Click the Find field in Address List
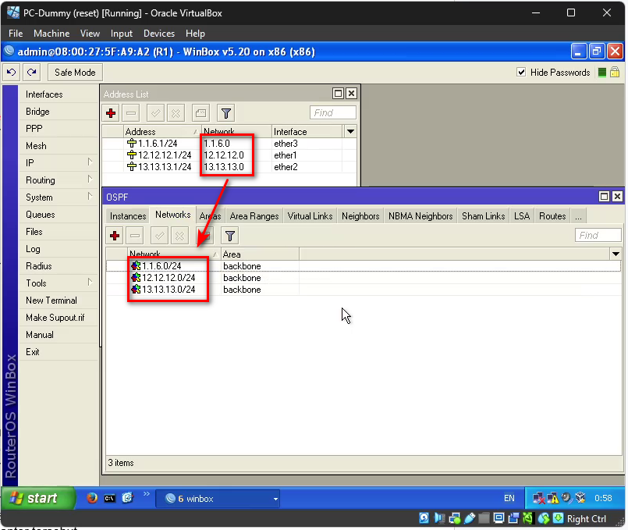The height and width of the screenshot is (530, 628). click(332, 113)
